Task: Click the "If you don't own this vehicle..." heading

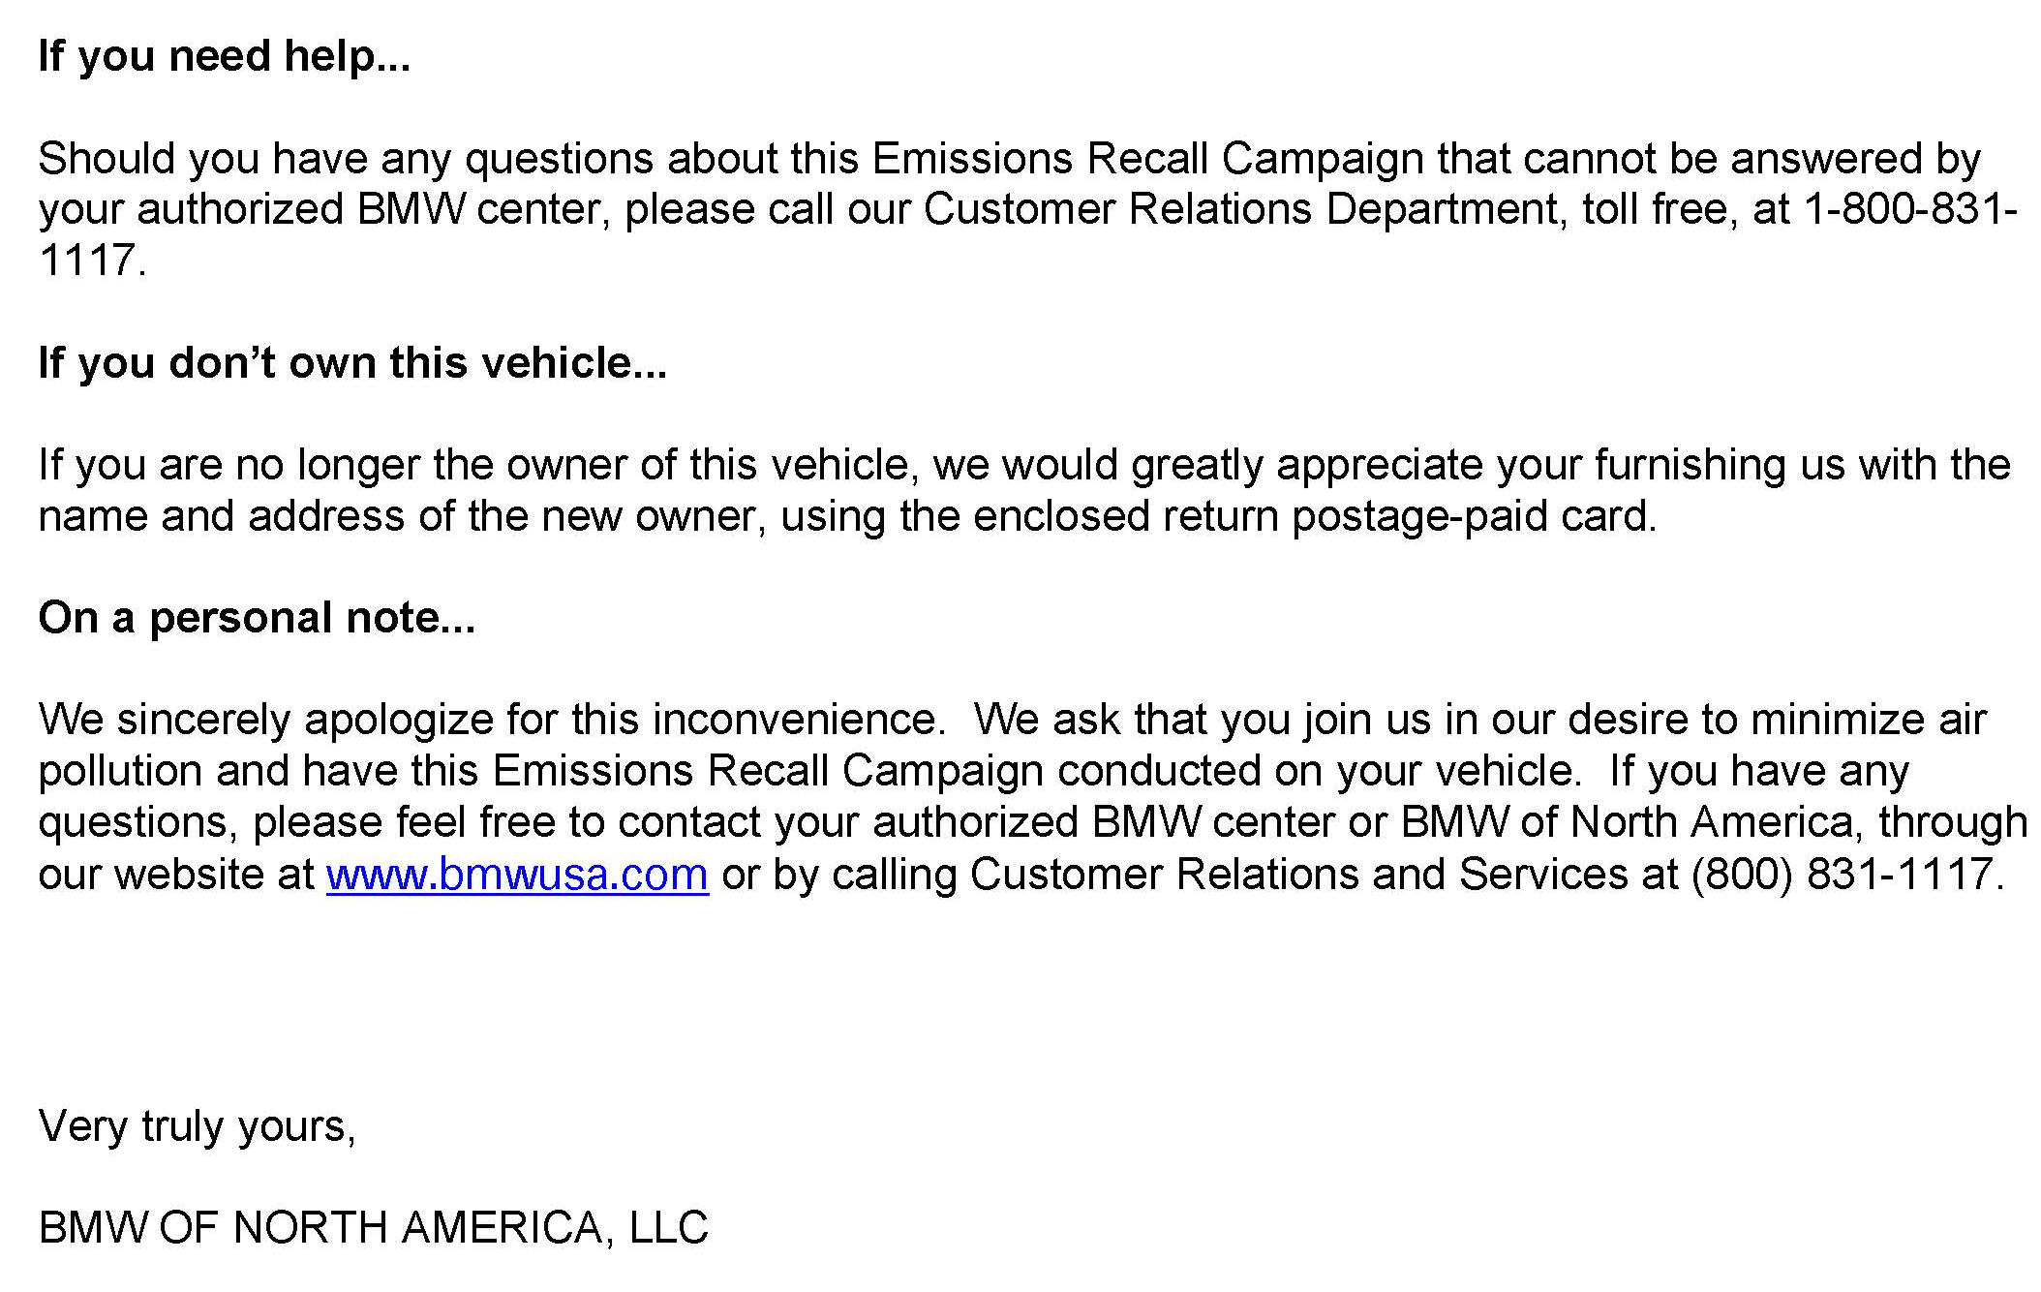Action: pyautogui.click(x=352, y=363)
